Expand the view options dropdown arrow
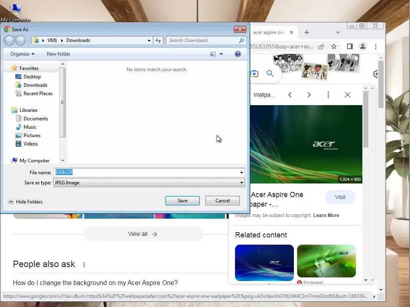Image resolution: width=410 pixels, height=307 pixels. point(221,54)
